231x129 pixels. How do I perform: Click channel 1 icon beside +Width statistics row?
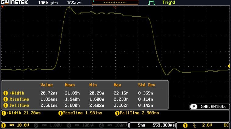point(5,93)
